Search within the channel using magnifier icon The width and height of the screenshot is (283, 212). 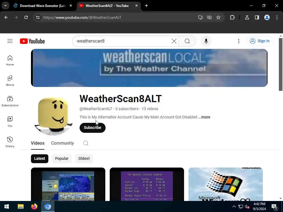(x=86, y=143)
